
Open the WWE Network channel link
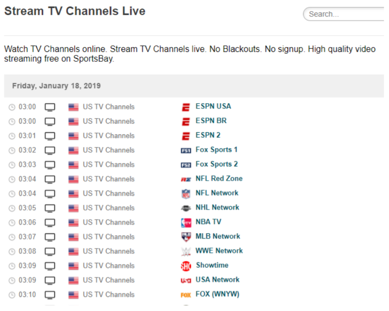point(219,251)
